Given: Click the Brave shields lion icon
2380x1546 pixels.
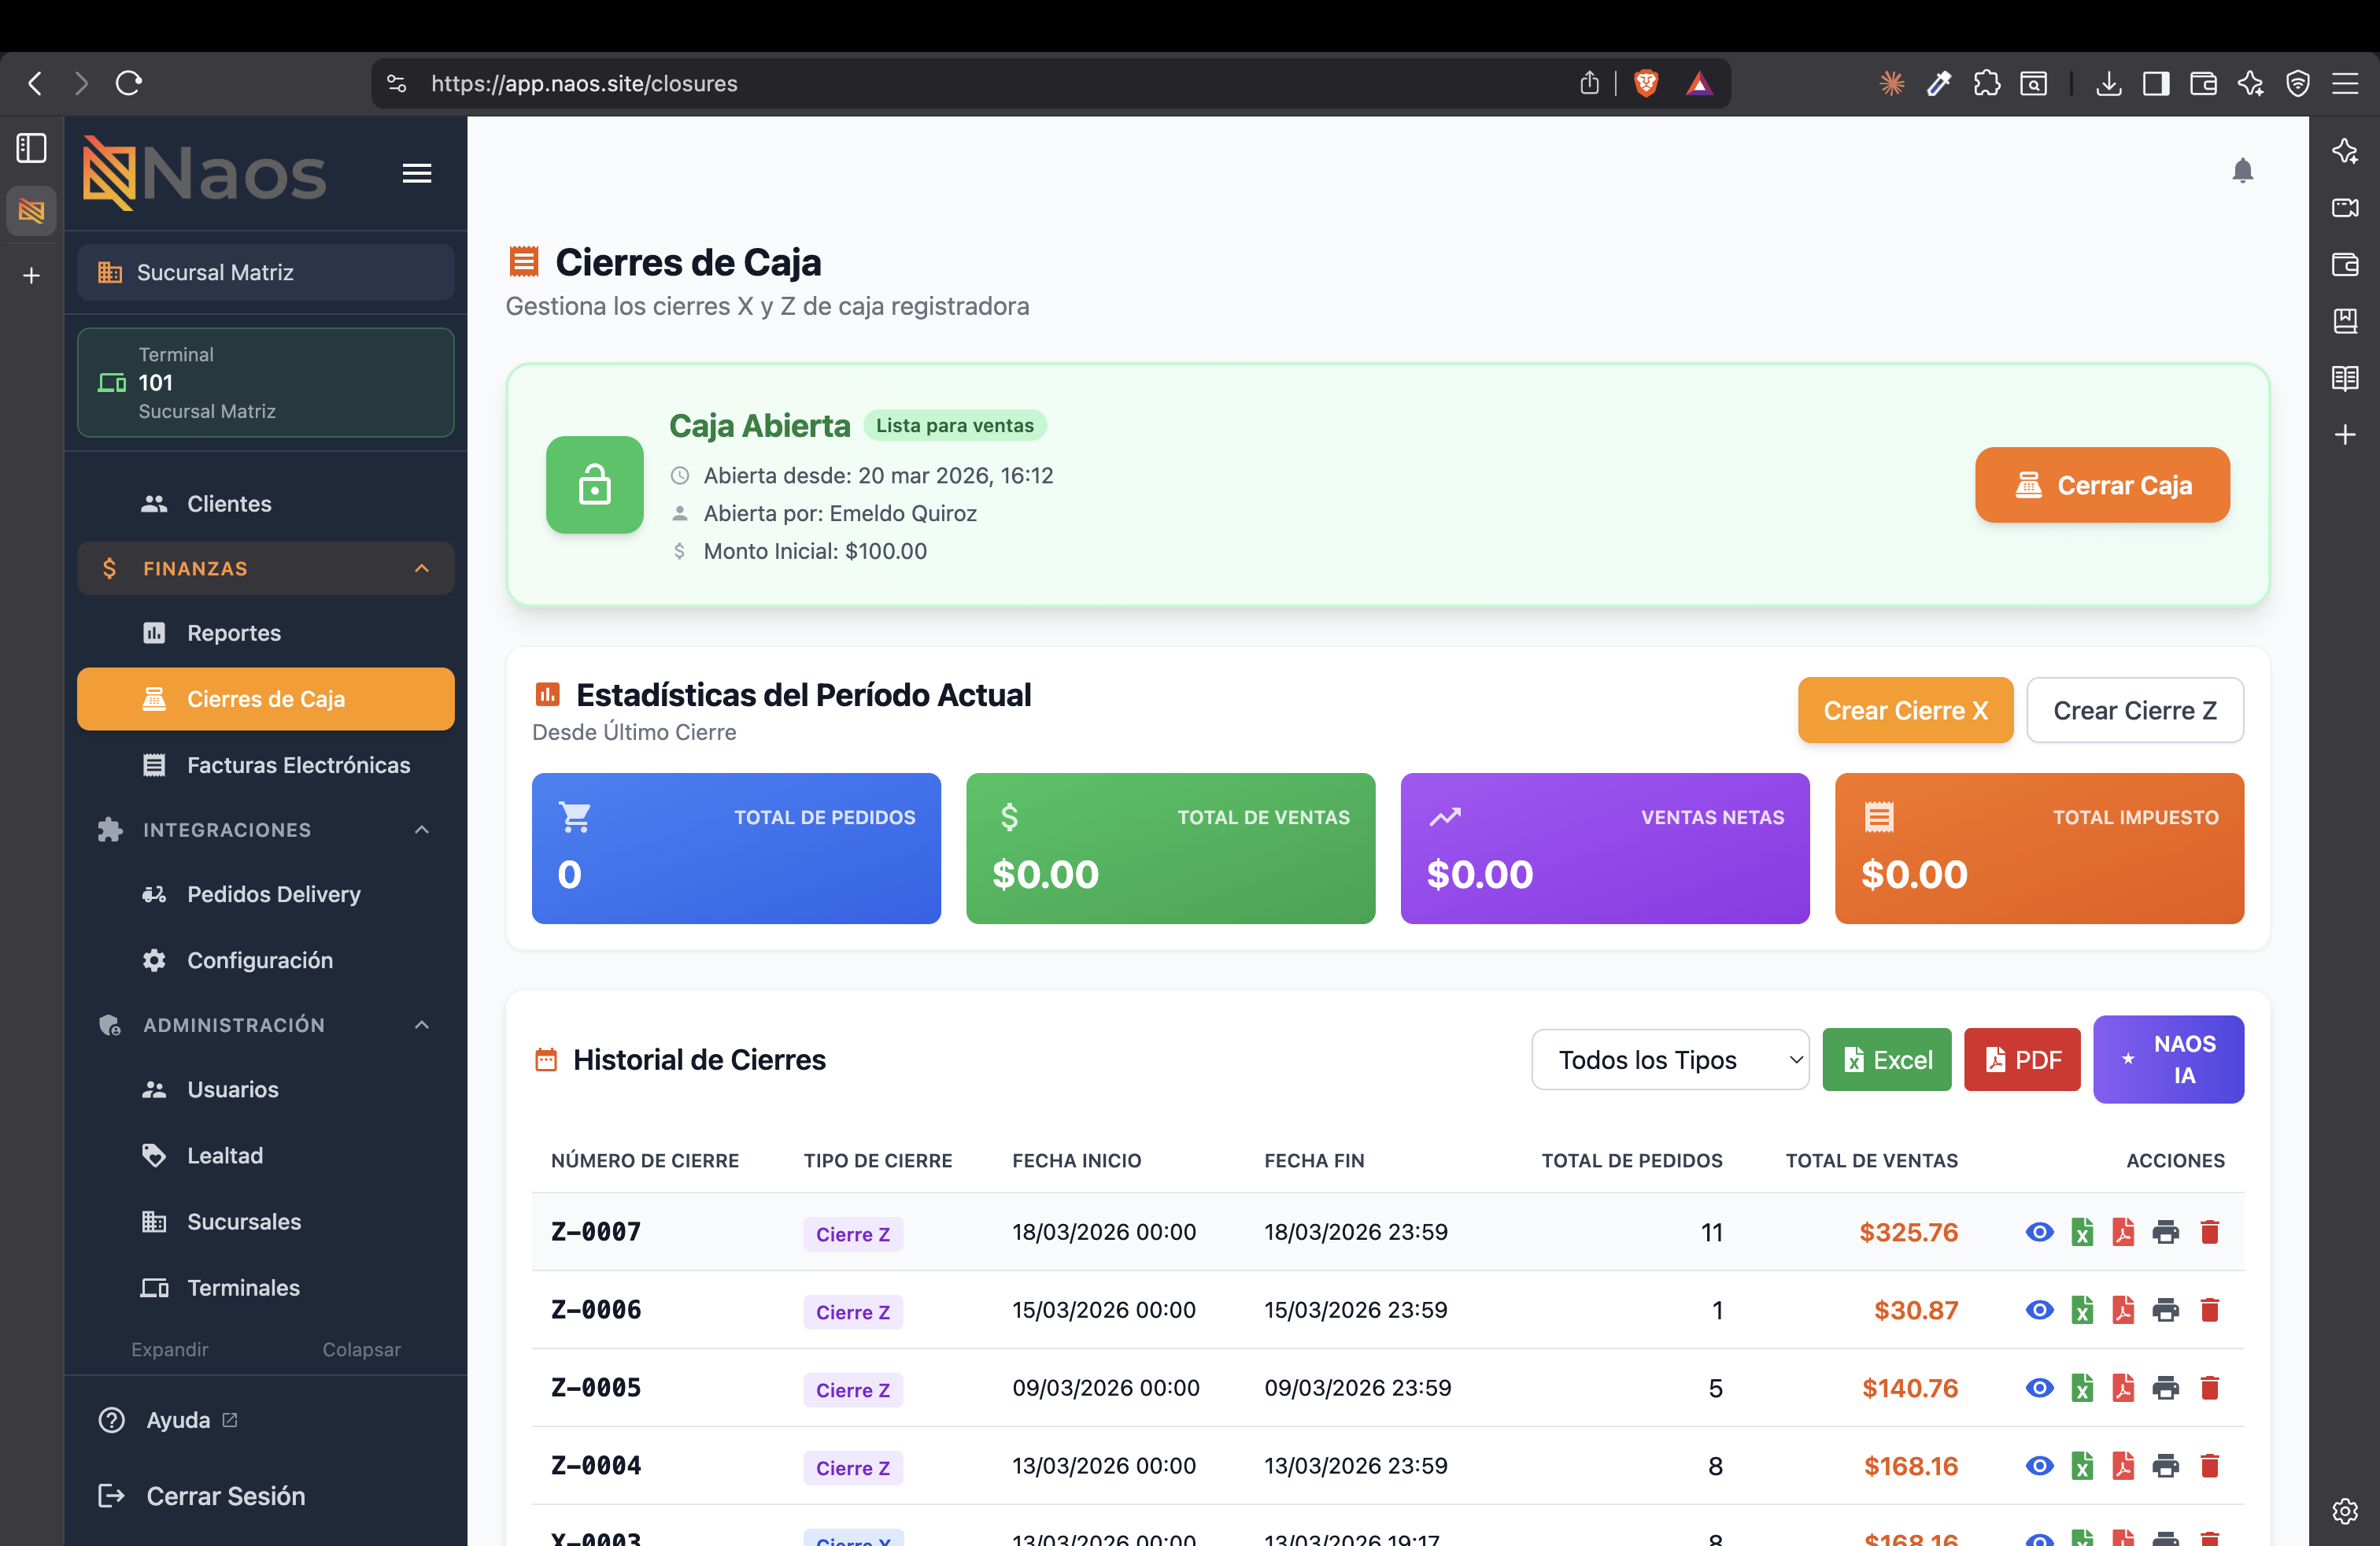Looking at the screenshot, I should (x=1646, y=83).
